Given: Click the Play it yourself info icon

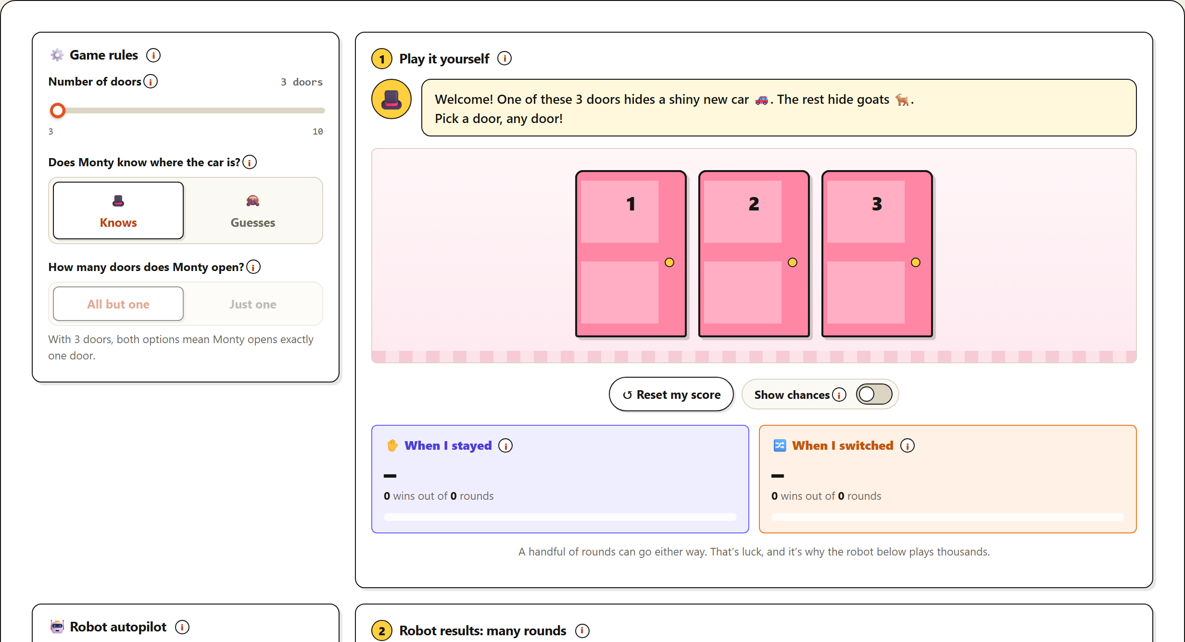Looking at the screenshot, I should tap(504, 59).
